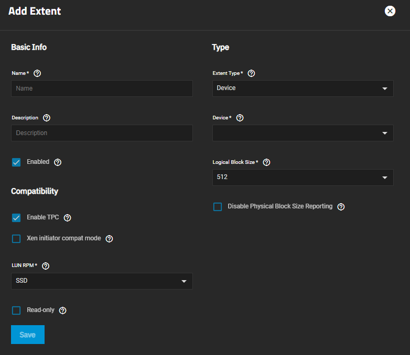Expand the Device selection dropdown
The image size is (410, 355).
click(303, 133)
